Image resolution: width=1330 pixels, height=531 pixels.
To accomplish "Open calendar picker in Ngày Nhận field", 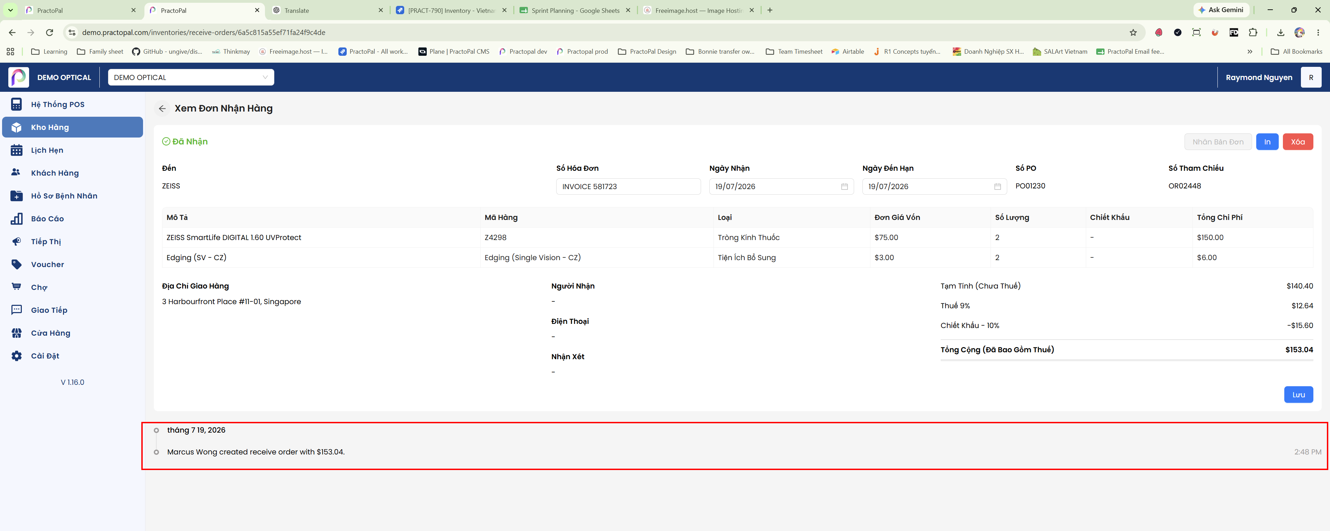I will click(x=844, y=186).
